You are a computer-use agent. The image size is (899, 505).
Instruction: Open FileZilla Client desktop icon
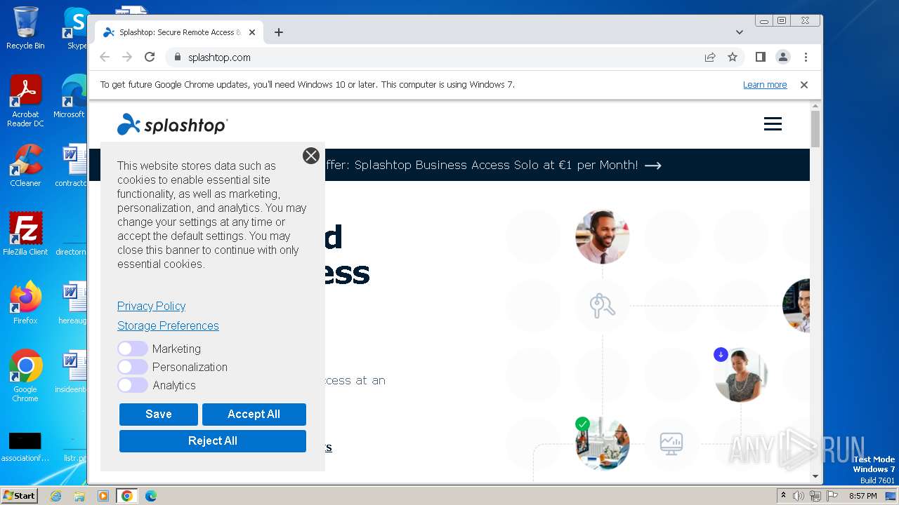pyautogui.click(x=25, y=234)
